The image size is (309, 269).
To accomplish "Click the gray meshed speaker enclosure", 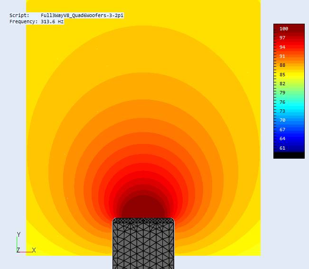I will point(143,243).
